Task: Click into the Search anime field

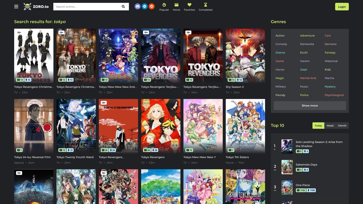Action: coord(86,7)
